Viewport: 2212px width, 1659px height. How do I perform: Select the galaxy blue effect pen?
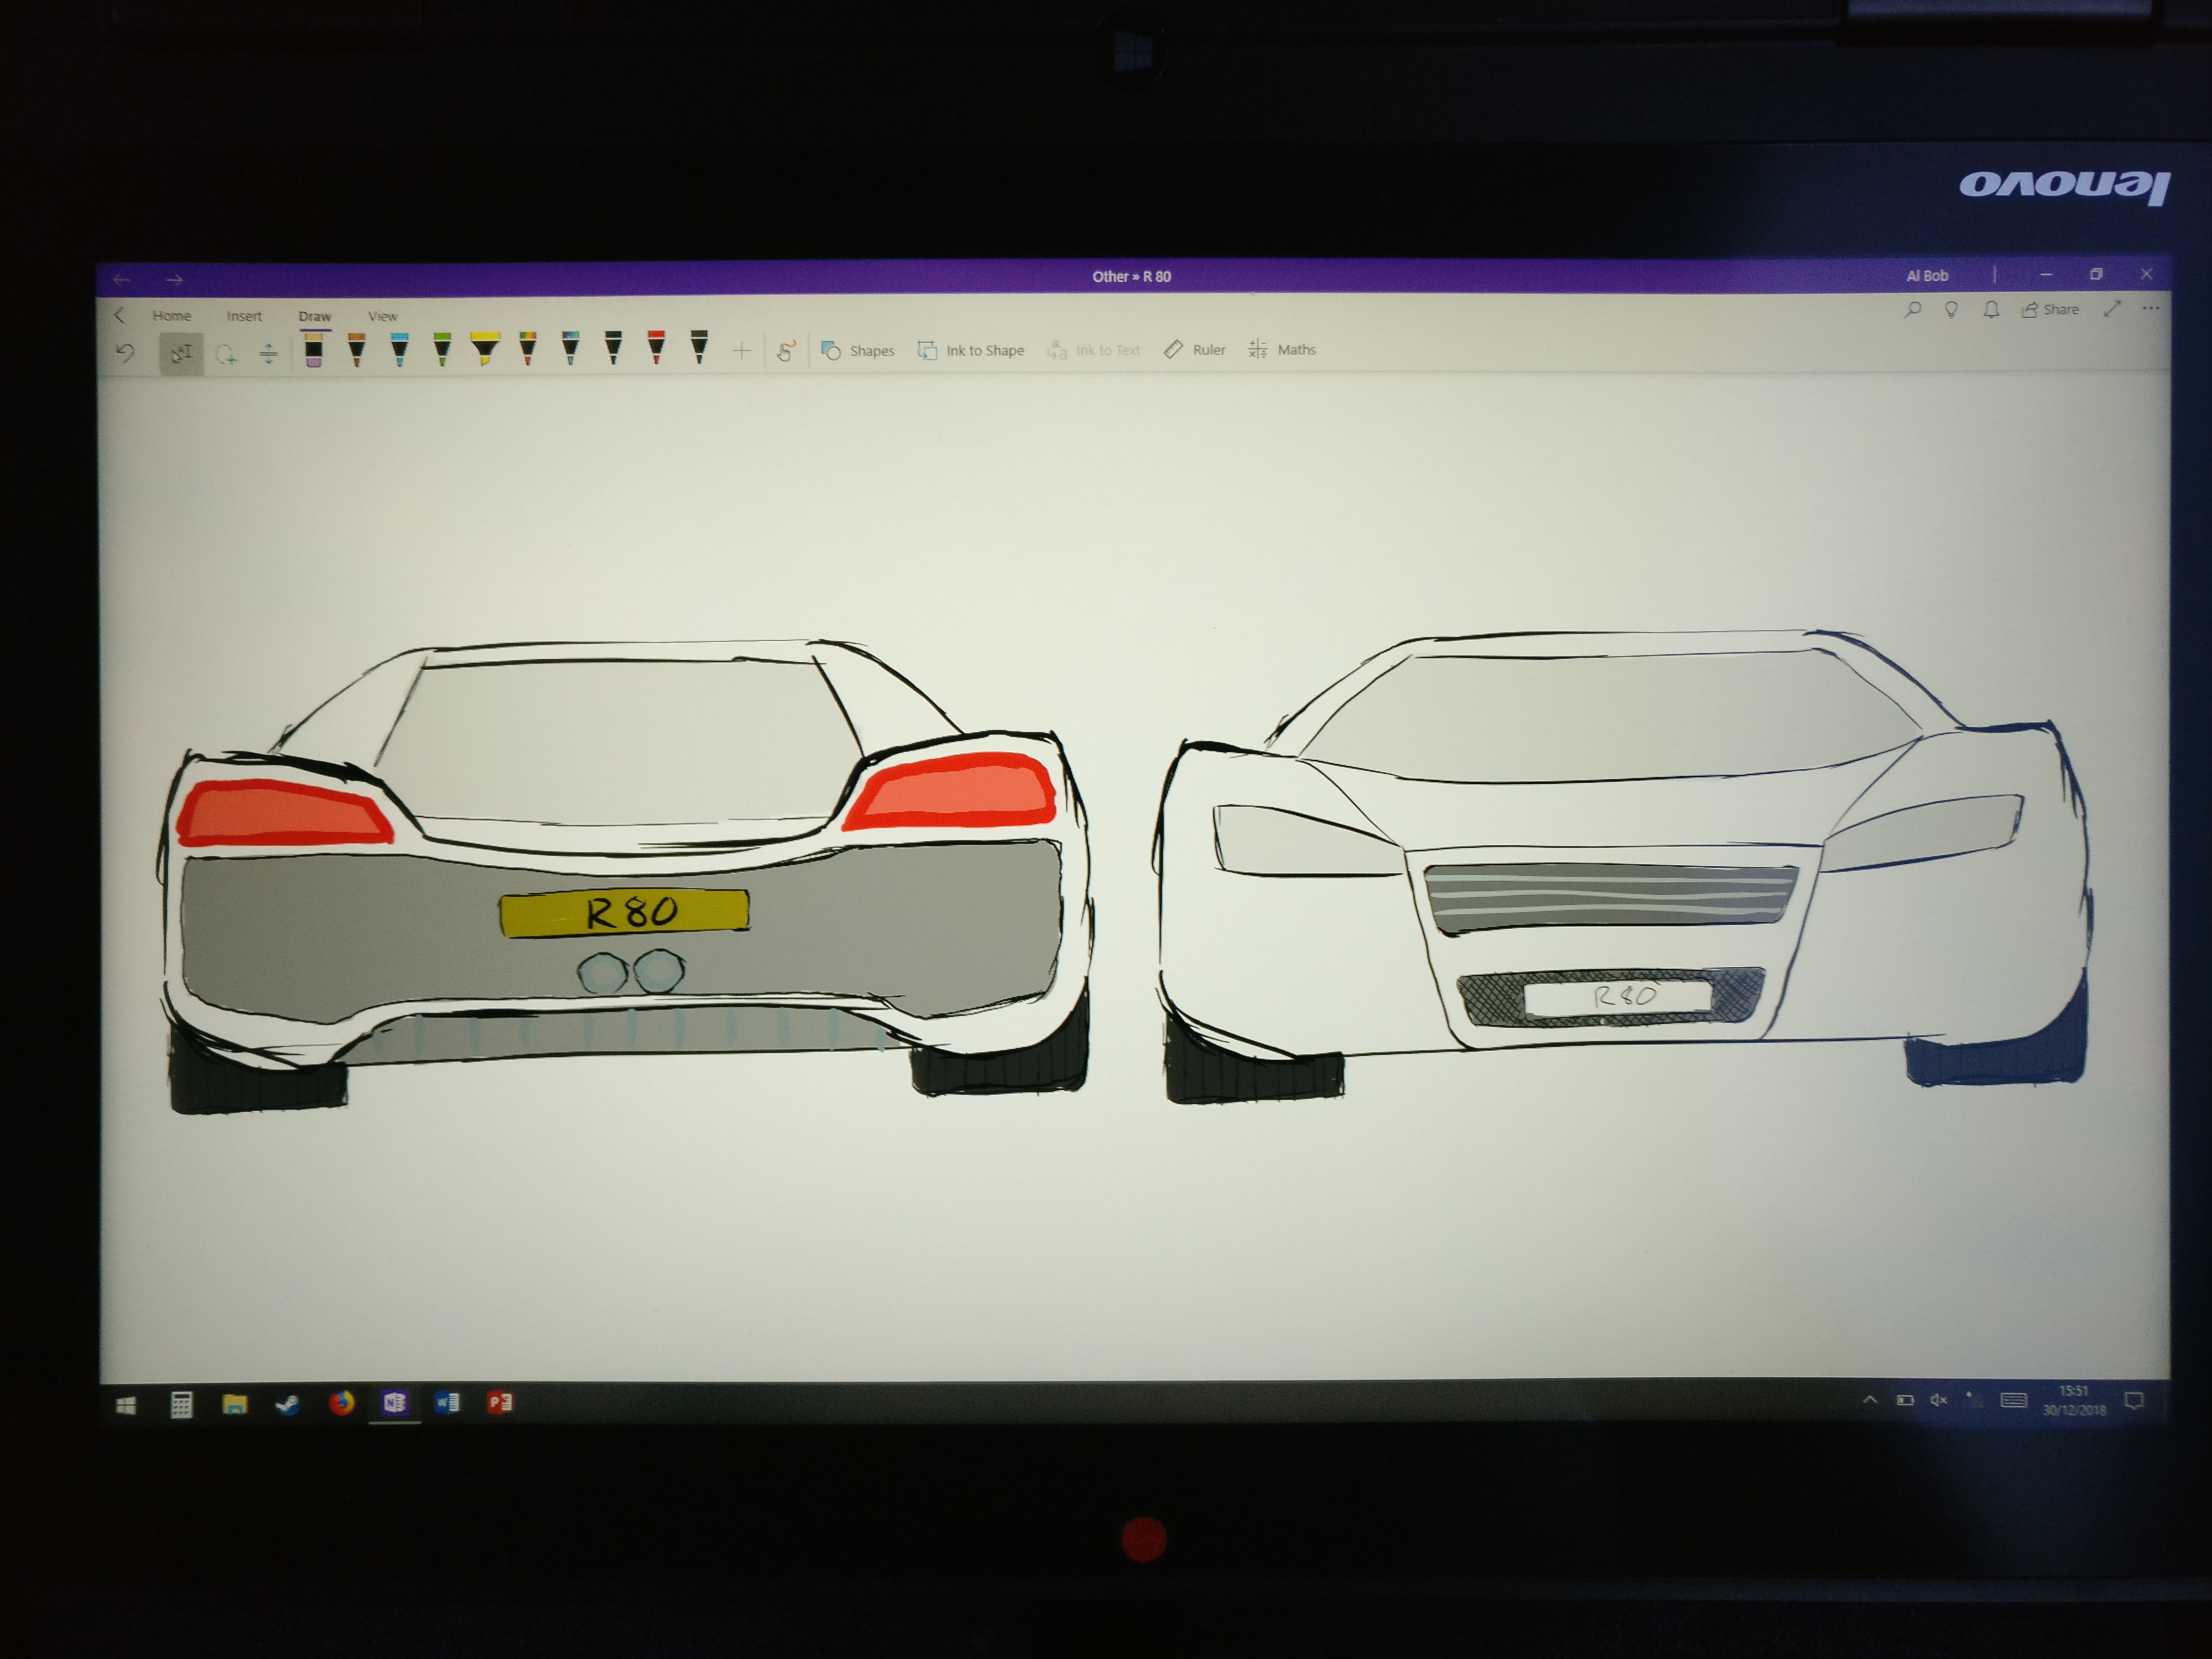click(x=570, y=349)
